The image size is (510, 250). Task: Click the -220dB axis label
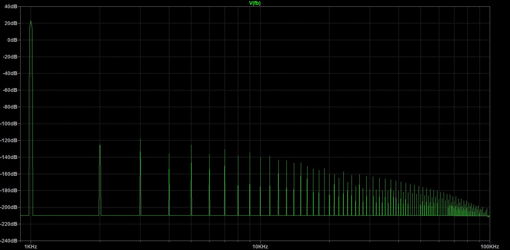pos(9,224)
